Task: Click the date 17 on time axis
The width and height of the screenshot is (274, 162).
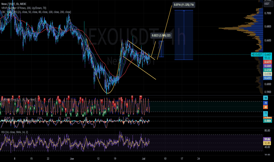Action: (x=182, y=159)
